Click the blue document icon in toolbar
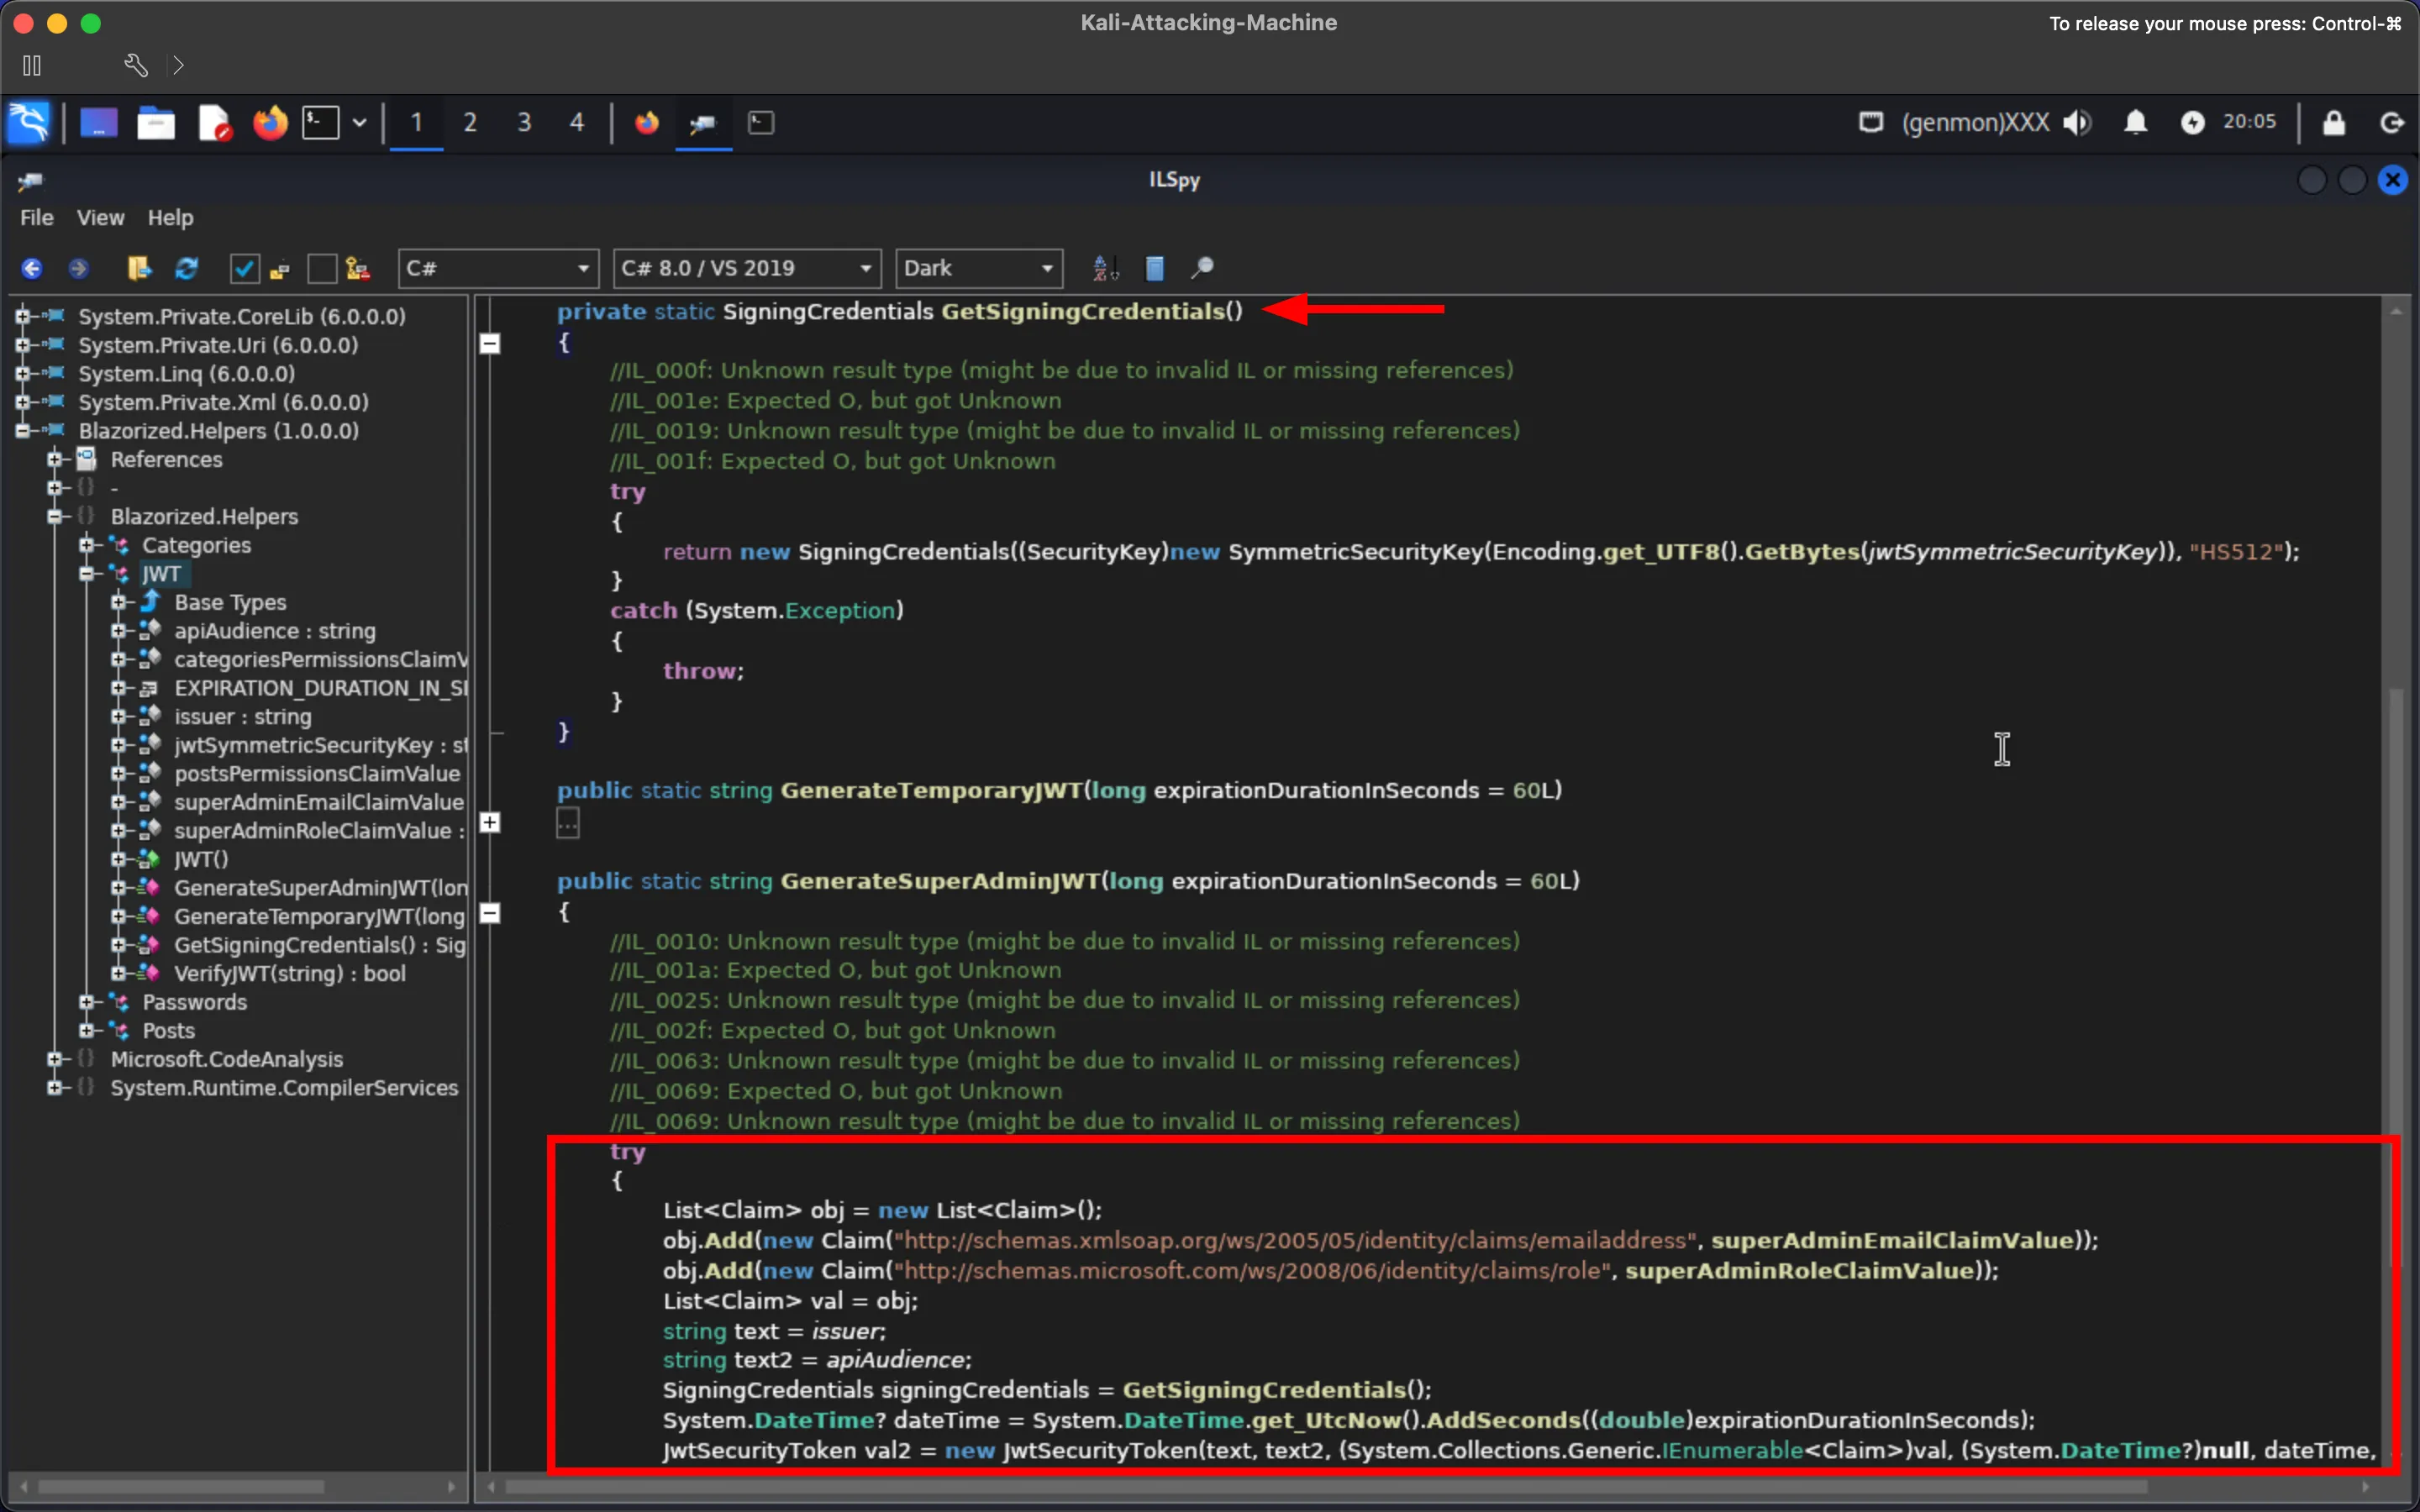Screen dimensions: 2420x1512 tap(1154, 268)
